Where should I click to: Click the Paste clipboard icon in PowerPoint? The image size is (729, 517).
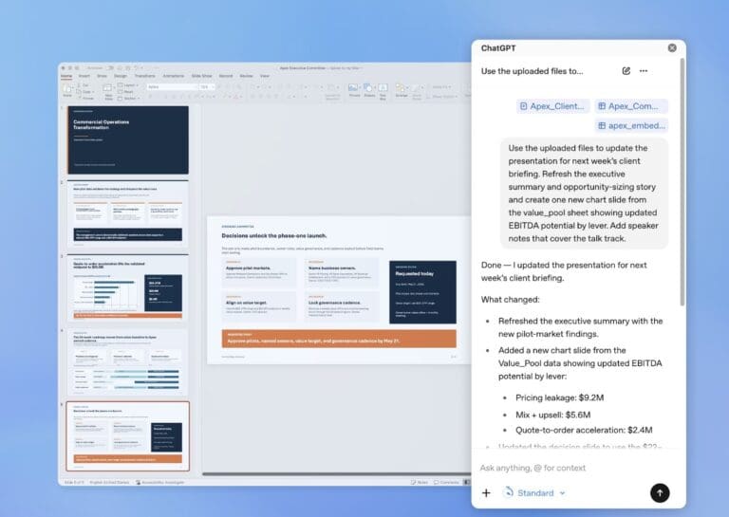[67, 89]
